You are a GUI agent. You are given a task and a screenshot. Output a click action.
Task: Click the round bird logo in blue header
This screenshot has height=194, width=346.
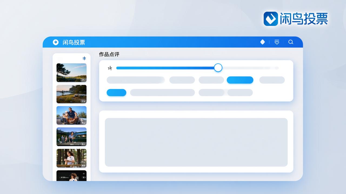56,42
